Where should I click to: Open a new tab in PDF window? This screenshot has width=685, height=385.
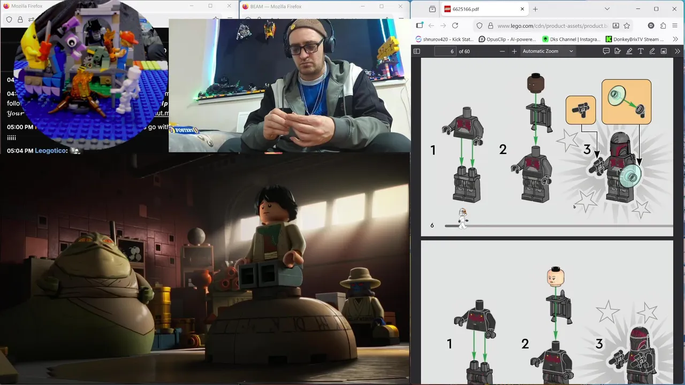pos(535,9)
